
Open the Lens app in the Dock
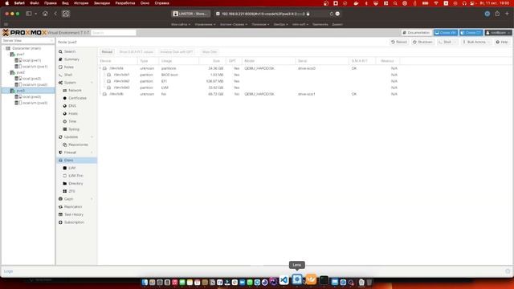click(x=297, y=279)
